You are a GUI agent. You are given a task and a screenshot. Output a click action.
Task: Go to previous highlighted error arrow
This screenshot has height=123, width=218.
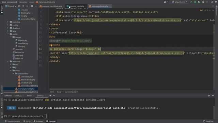(x=210, y=10)
